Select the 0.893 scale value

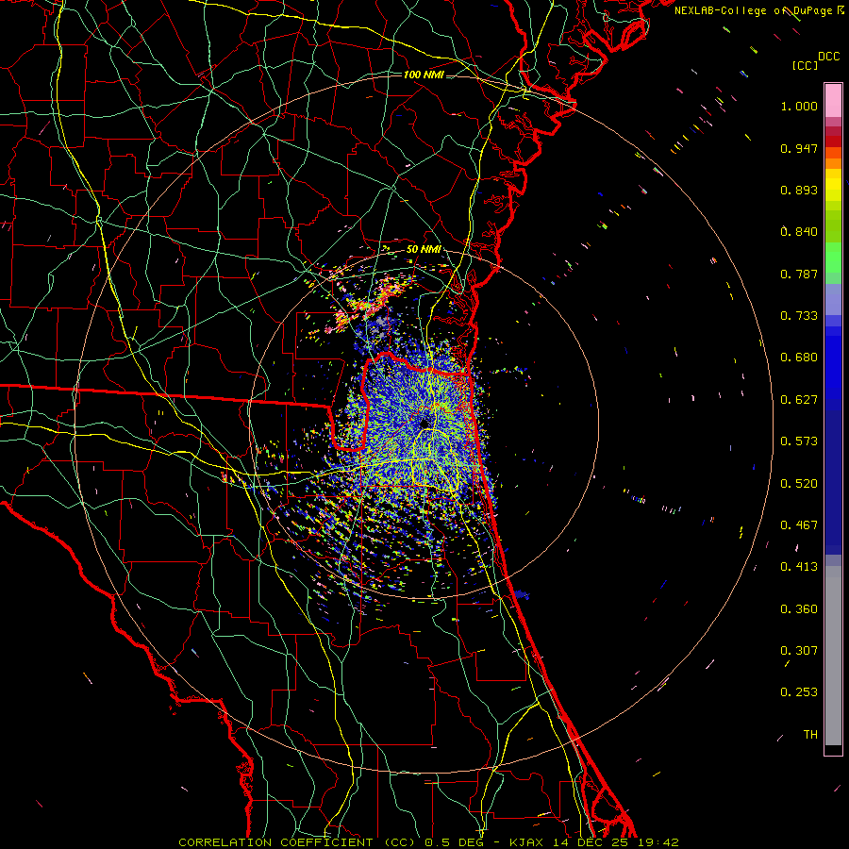tap(799, 190)
